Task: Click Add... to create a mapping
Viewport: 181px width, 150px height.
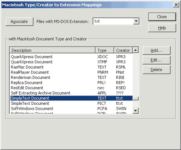Action: pyautogui.click(x=156, y=51)
